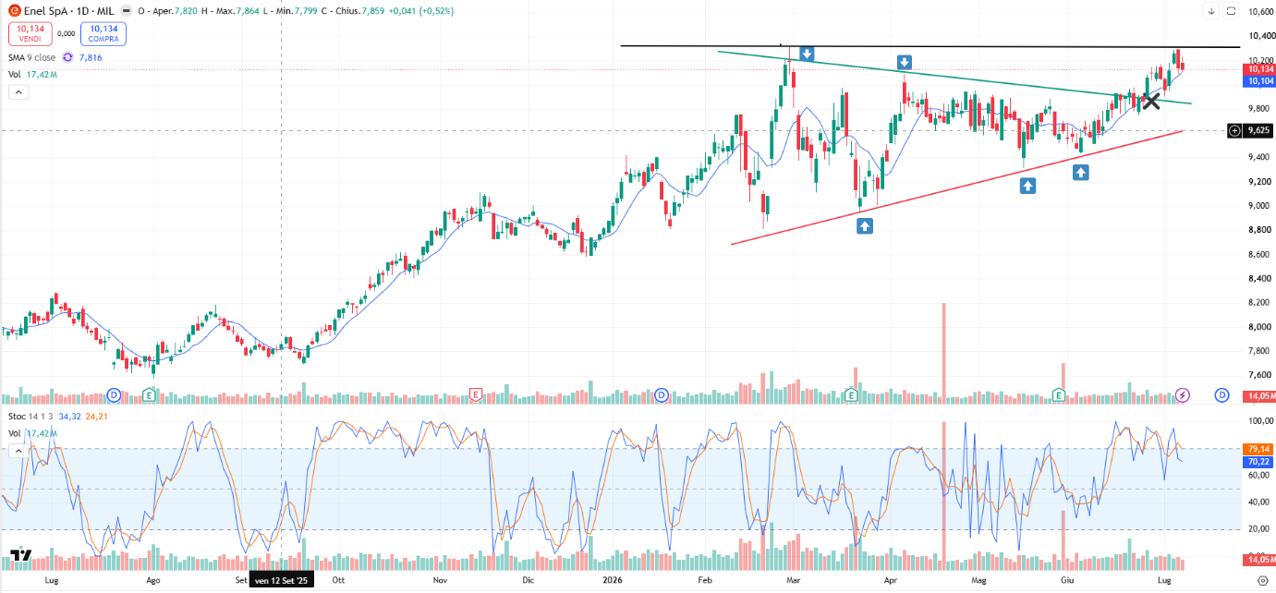
Task: Click the Ott label on the time axis
Action: [x=339, y=581]
